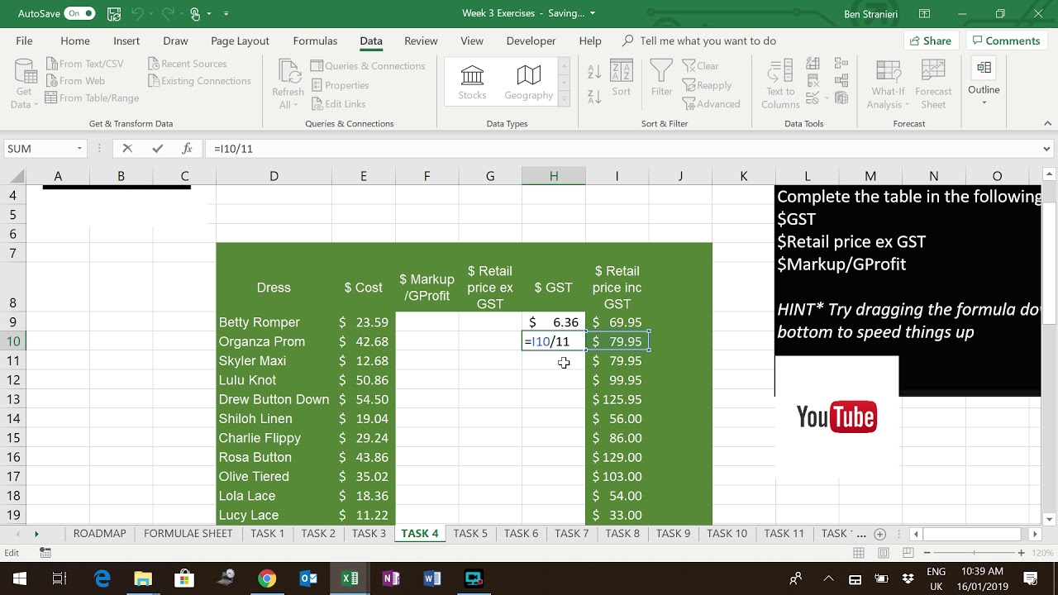This screenshot has height=595, width=1058.
Task: Expand What-If Analysis dropdown
Action: coord(888,84)
